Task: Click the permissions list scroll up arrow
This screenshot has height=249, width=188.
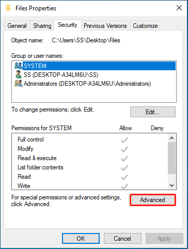Action: coord(171,138)
